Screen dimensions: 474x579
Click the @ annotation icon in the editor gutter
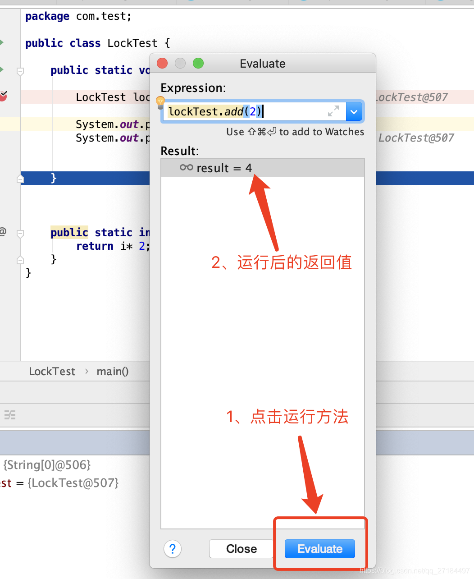click(x=3, y=232)
